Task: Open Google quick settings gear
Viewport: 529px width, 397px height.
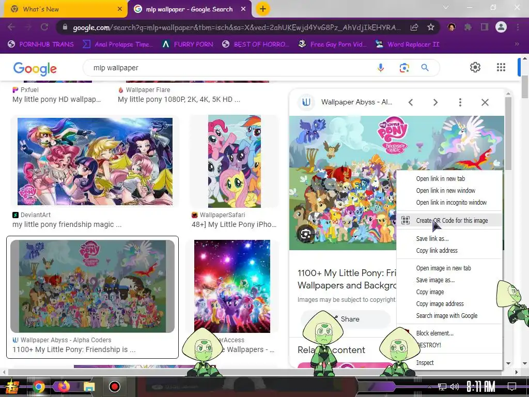Action: pos(475,67)
